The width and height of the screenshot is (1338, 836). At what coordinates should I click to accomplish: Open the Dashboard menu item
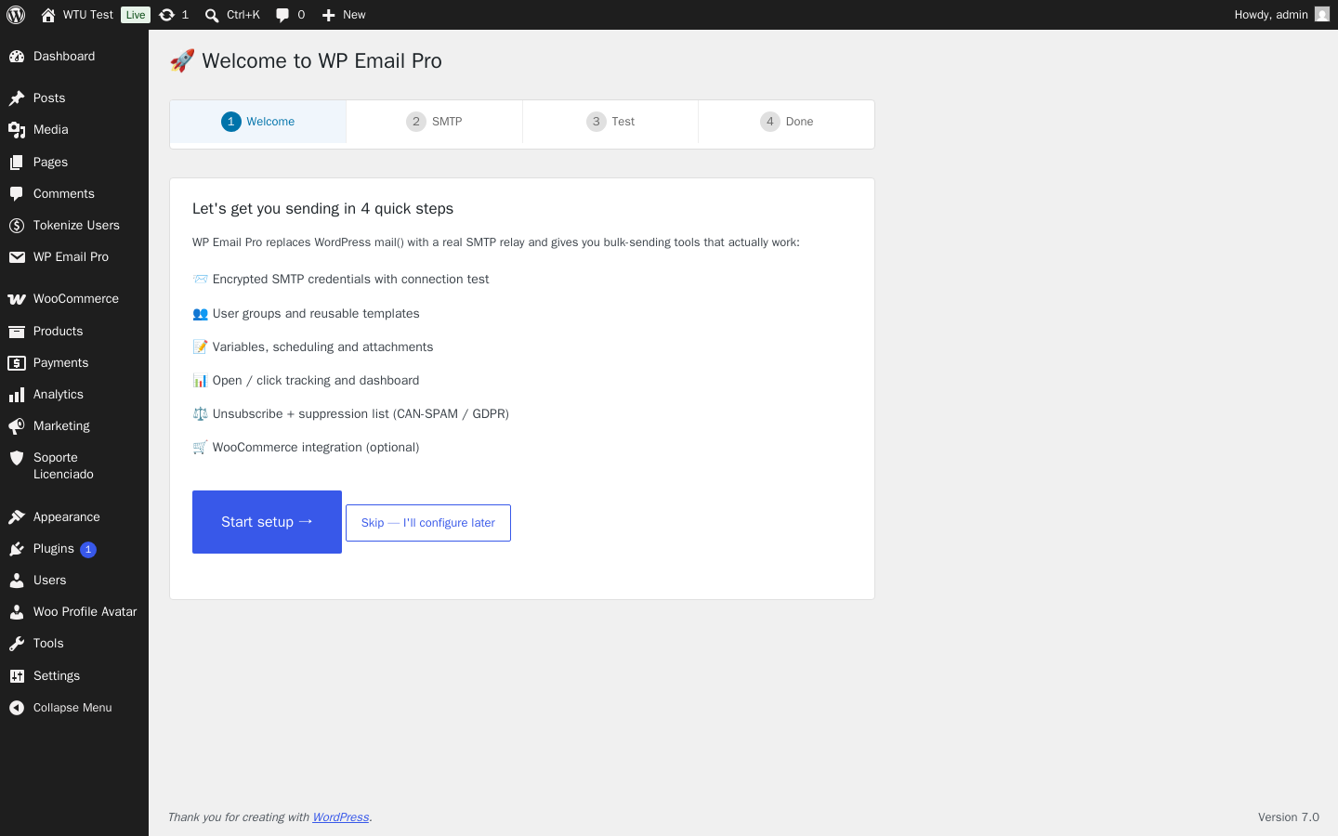[x=74, y=57]
